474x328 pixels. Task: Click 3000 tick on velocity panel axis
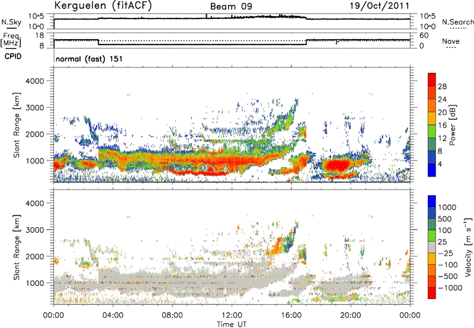click(x=35, y=230)
